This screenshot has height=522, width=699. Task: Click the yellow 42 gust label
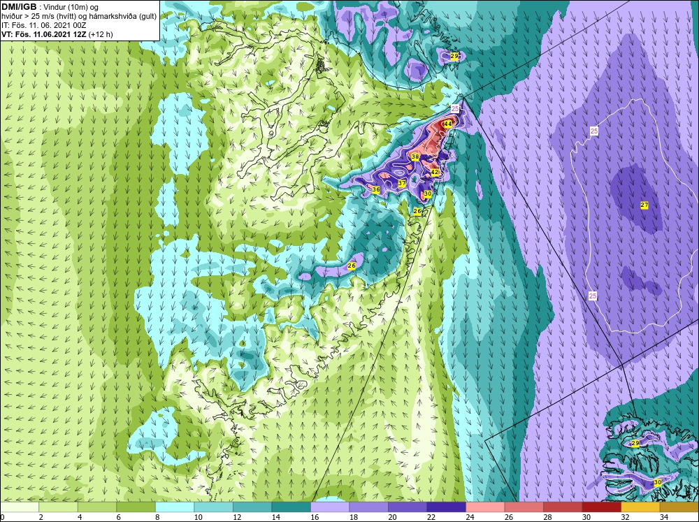pos(435,172)
